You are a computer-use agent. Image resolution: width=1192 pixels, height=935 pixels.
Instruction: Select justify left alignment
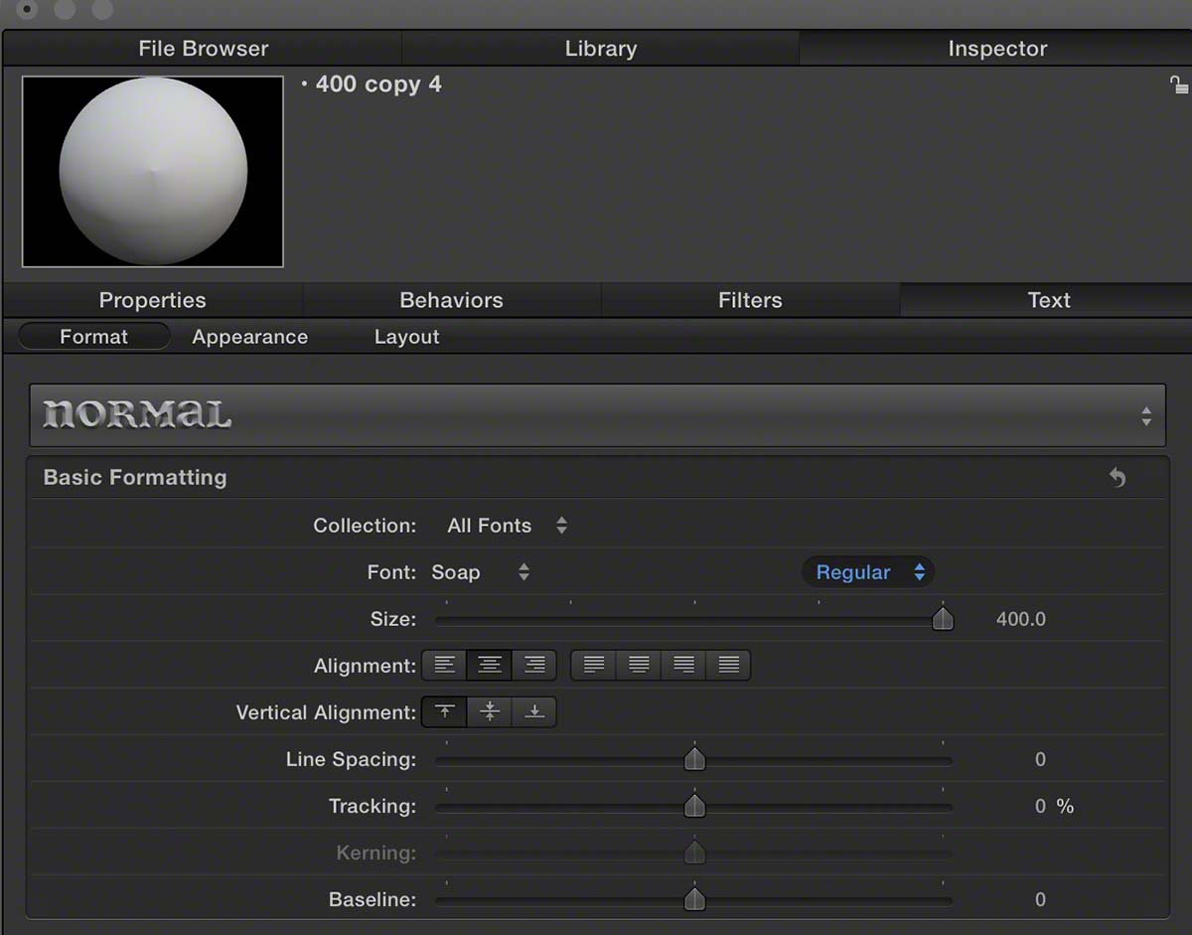594,665
